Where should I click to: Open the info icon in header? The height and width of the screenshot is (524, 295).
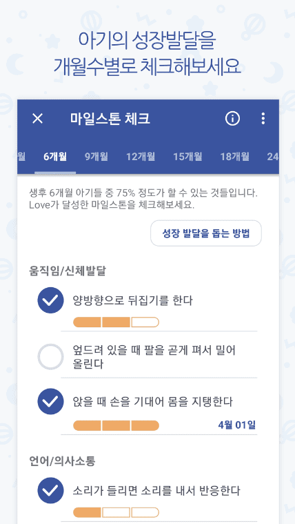pos(232,118)
